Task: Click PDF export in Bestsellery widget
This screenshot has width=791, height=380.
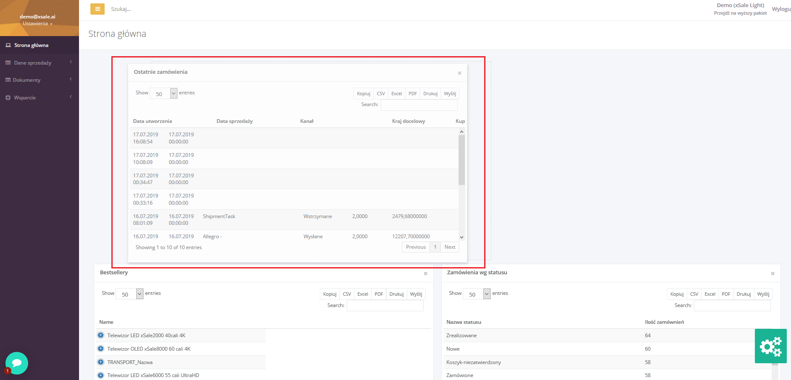Action: pos(379,294)
